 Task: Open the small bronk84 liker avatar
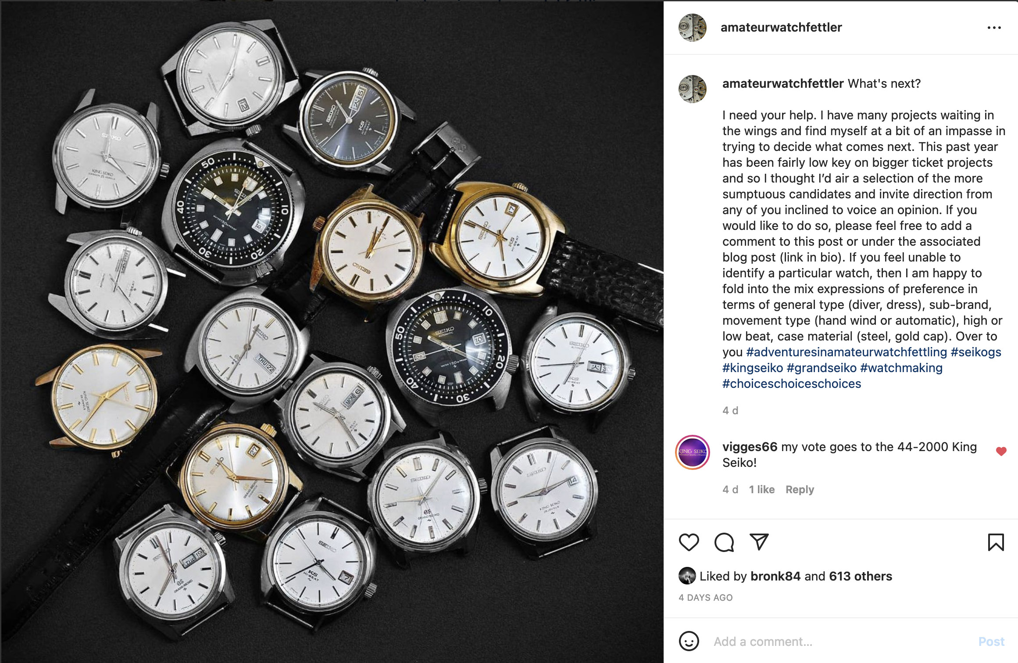point(687,576)
